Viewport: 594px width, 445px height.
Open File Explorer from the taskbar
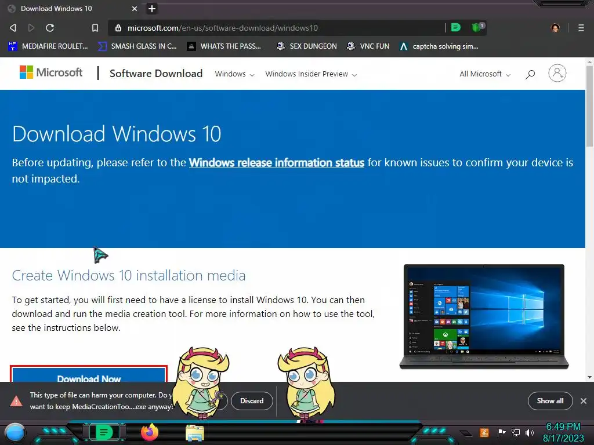(195, 433)
